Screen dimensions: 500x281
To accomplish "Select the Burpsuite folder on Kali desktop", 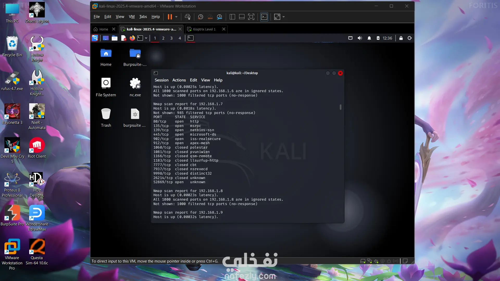I will point(135,58).
